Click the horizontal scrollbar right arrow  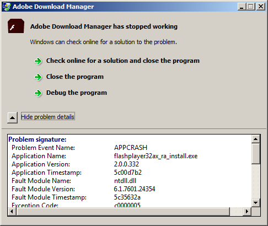[x=247, y=211]
